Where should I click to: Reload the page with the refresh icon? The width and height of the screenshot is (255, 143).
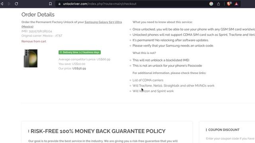tap(16, 4)
